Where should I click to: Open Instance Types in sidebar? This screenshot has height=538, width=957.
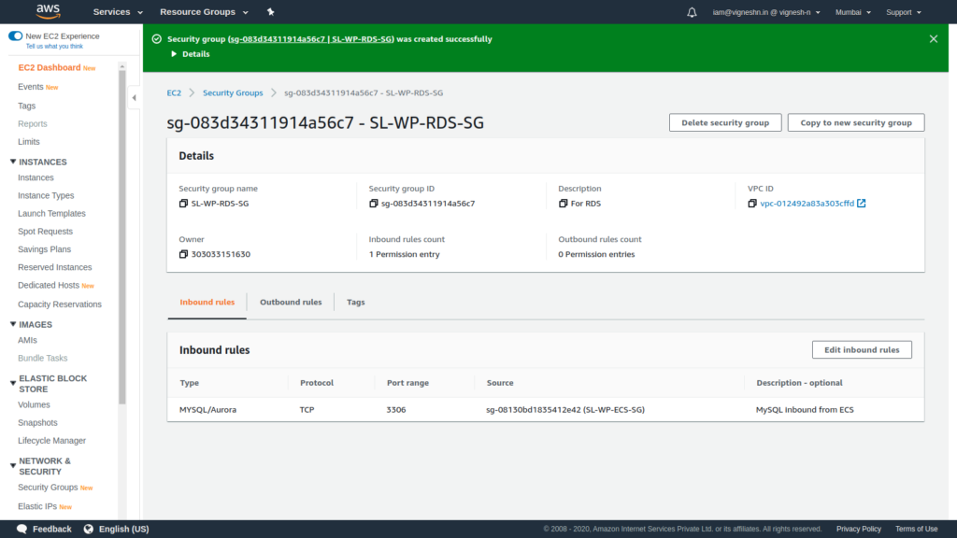pos(46,195)
